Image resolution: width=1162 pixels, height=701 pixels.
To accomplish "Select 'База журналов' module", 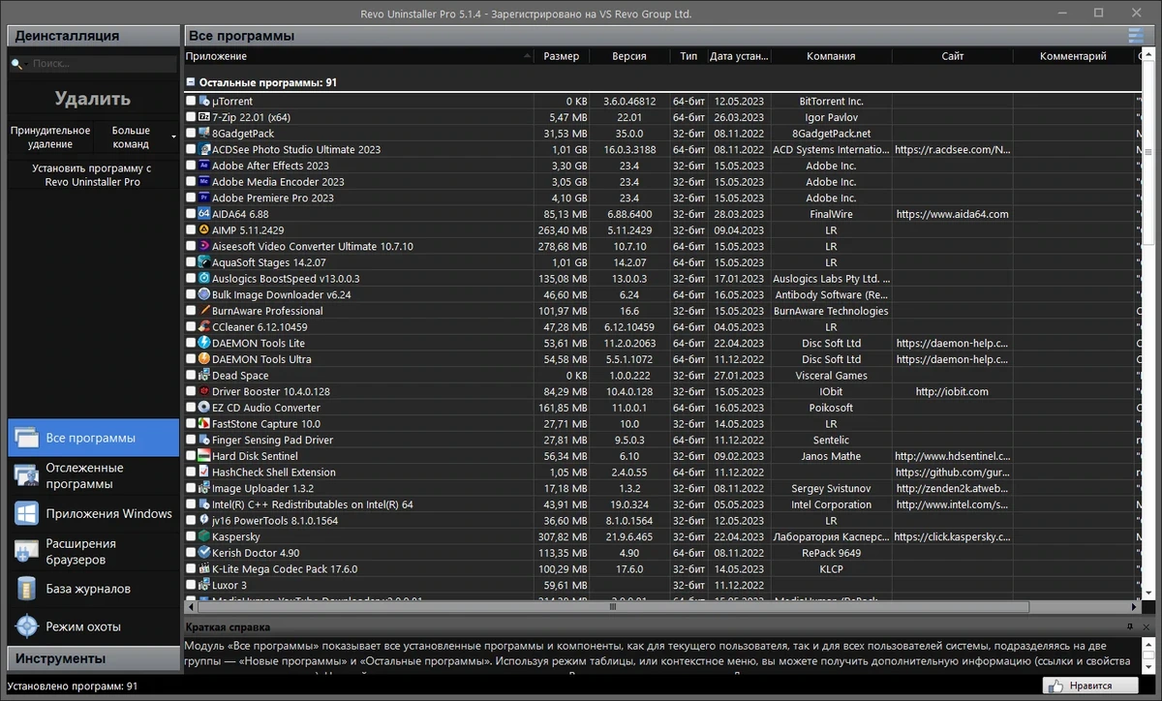I will [x=93, y=589].
